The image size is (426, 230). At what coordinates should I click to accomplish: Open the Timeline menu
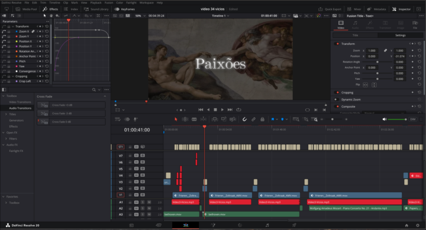[x=54, y=2]
